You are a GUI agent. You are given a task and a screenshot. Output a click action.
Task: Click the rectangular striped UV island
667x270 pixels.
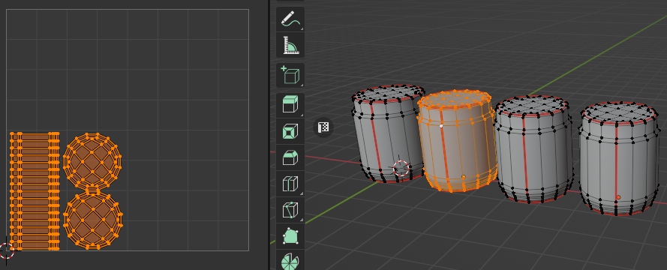[35, 191]
